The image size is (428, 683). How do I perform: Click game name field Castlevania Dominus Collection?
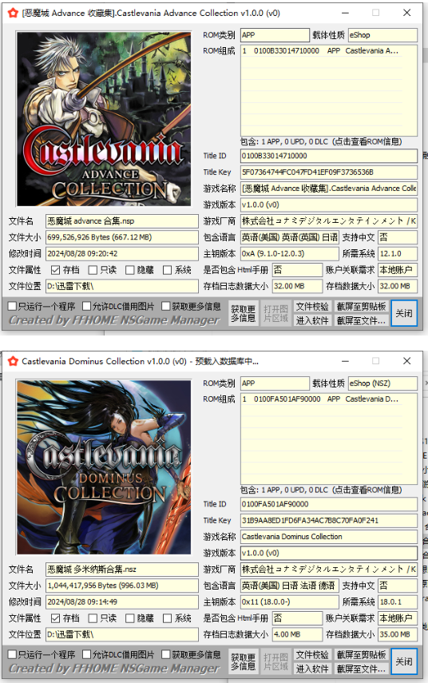329,537
